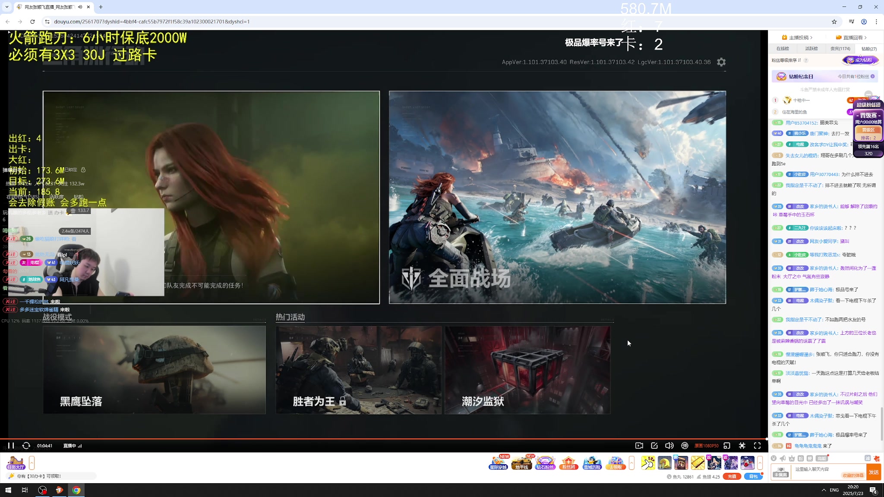This screenshot has width=884, height=497.
Task: Click the 未佩戴 badge selector
Action: click(781, 472)
